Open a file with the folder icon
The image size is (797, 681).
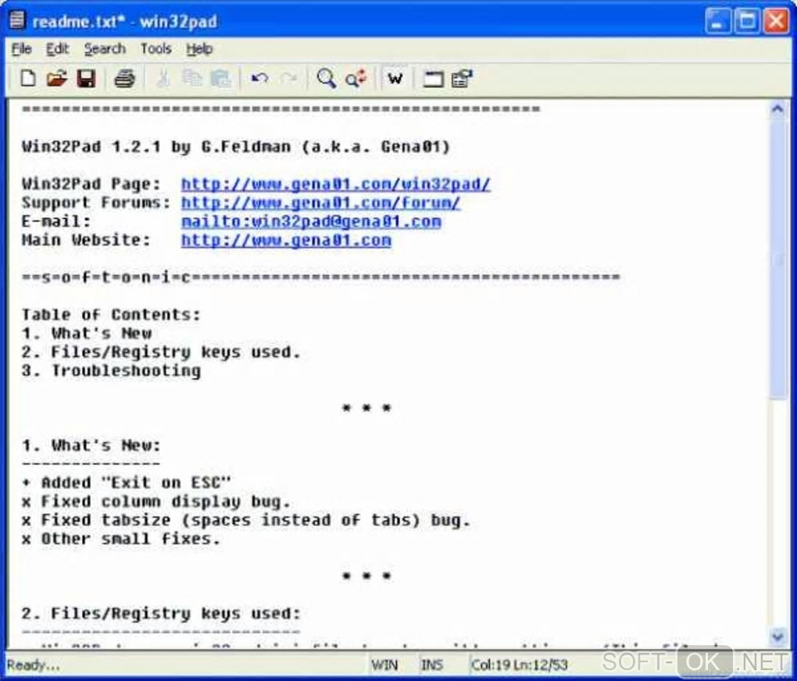(x=57, y=79)
